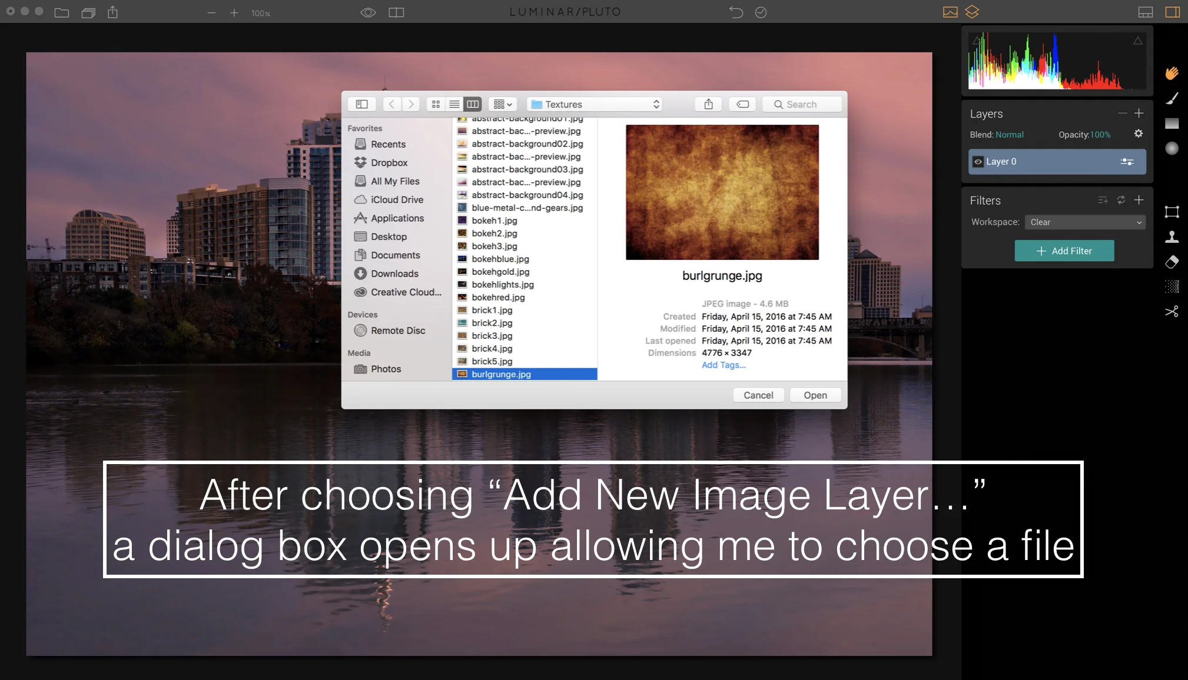Image resolution: width=1188 pixels, height=680 pixels.
Task: Select Desktop in Favorites sidebar
Action: coord(388,236)
